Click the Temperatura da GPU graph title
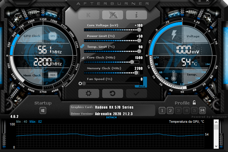Image resolution: width=228 pixels, height=152 pixels. tap(186, 122)
